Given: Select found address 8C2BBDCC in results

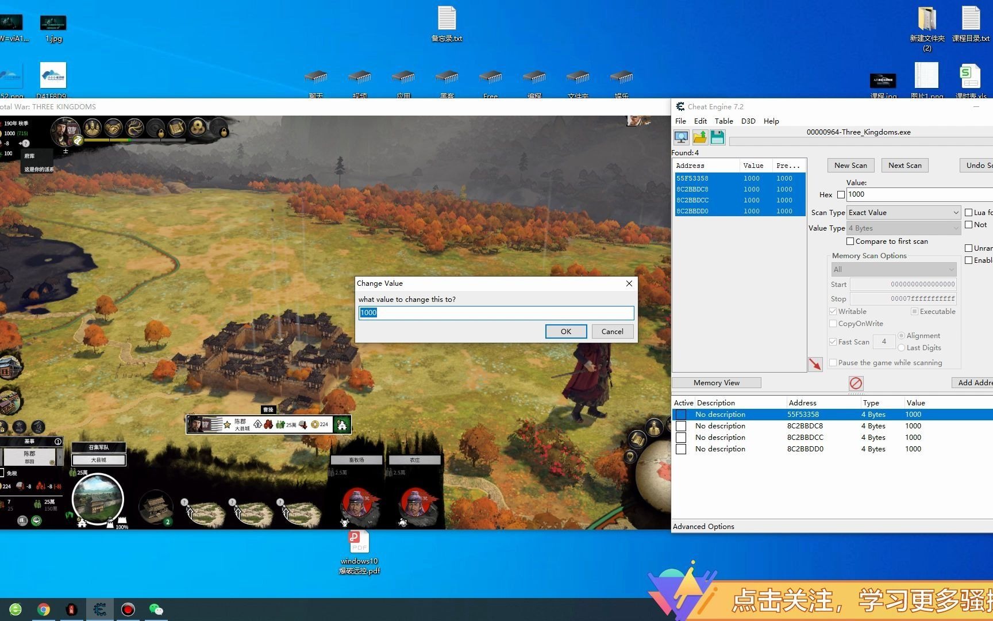Looking at the screenshot, I should (x=740, y=201).
